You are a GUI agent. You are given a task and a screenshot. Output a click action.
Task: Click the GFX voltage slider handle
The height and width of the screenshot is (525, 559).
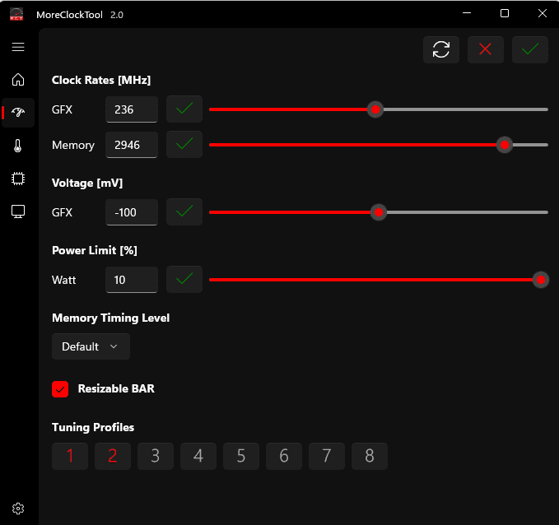(x=379, y=212)
